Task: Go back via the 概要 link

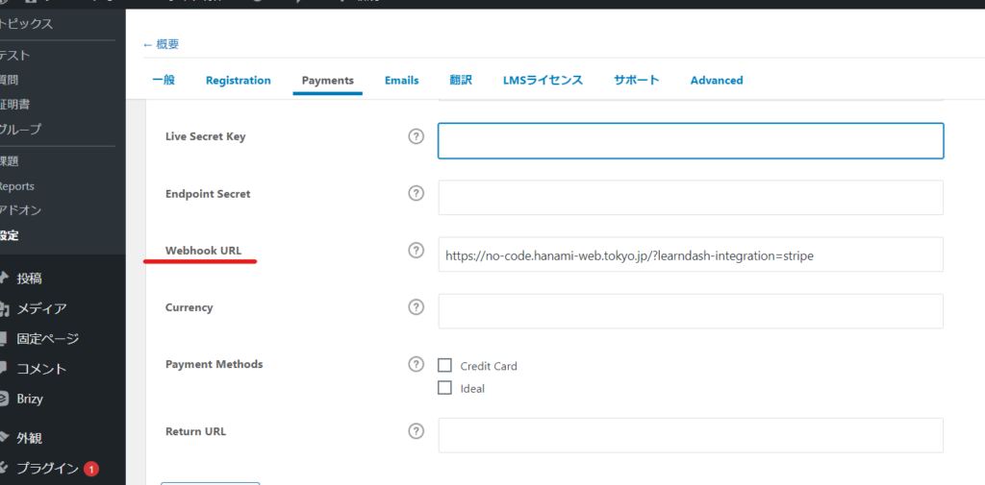Action: click(x=161, y=44)
